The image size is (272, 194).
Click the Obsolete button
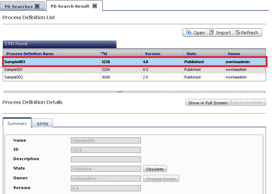click(x=155, y=169)
